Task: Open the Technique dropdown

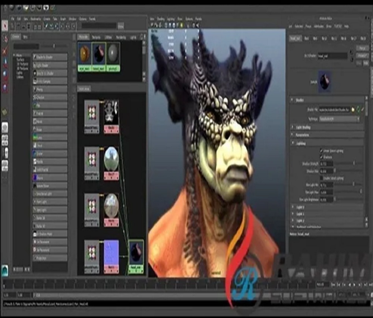Action: (339, 119)
